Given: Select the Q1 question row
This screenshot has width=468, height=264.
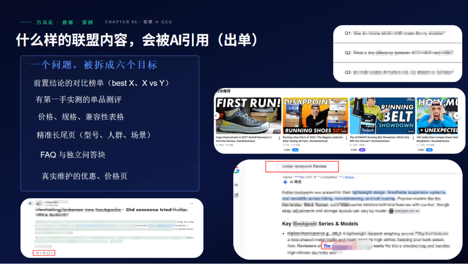Looking at the screenshot, I should pos(397,33).
